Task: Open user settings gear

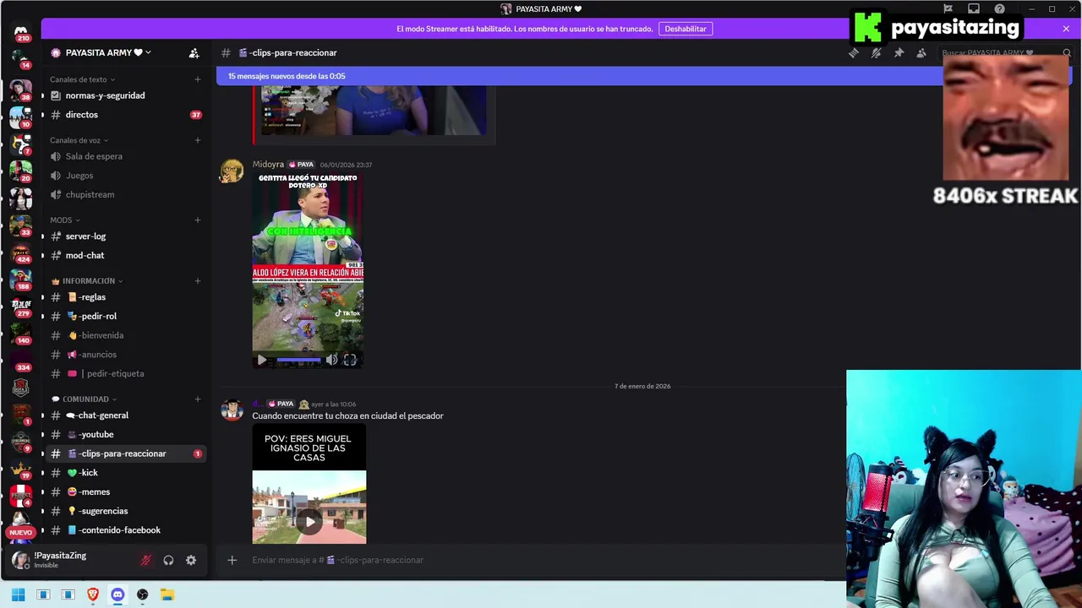Action: (191, 560)
